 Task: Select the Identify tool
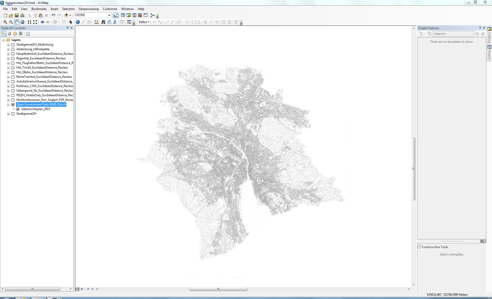[x=78, y=22]
